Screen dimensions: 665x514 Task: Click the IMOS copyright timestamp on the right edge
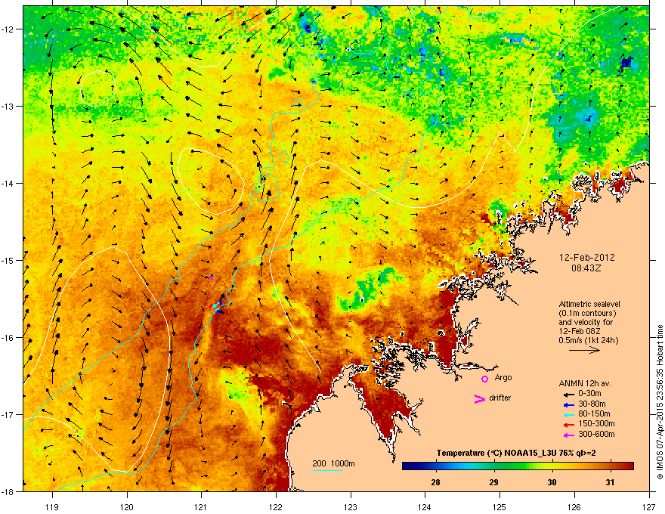660,402
